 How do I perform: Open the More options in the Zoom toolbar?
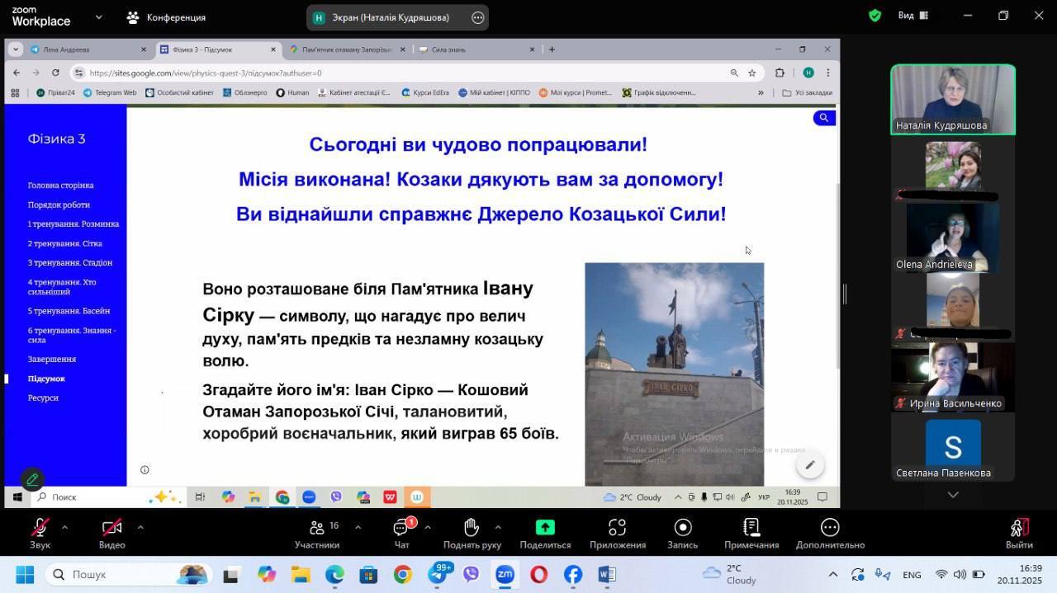(x=829, y=533)
